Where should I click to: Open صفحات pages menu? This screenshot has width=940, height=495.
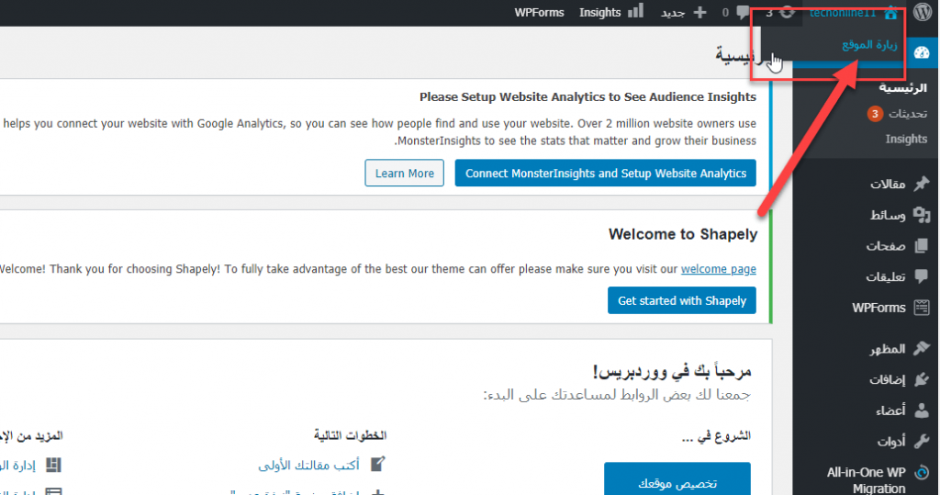(886, 246)
